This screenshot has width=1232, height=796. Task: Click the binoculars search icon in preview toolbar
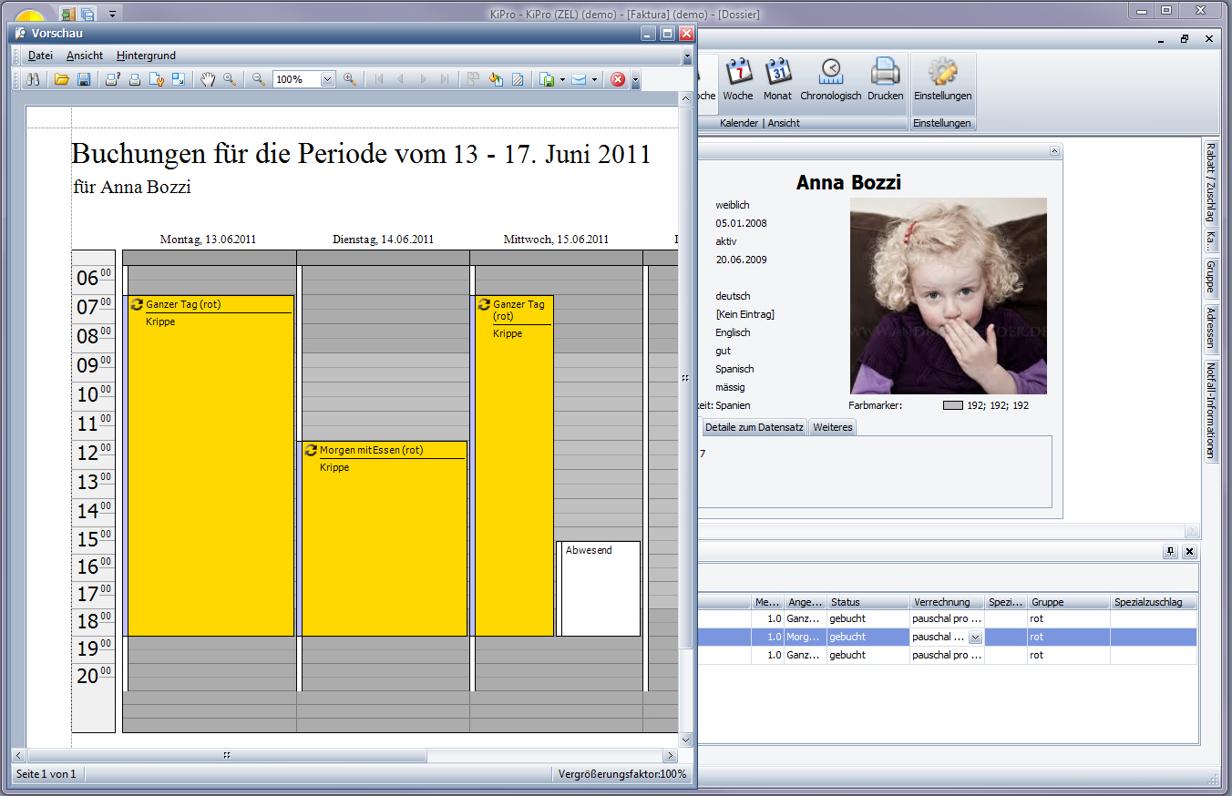point(33,80)
